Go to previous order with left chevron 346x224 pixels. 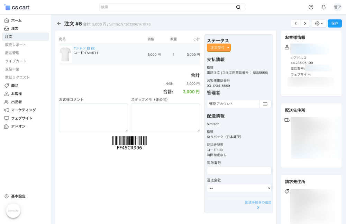click(x=295, y=24)
